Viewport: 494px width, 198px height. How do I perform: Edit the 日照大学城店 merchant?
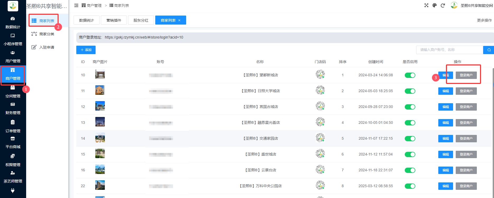click(446, 91)
